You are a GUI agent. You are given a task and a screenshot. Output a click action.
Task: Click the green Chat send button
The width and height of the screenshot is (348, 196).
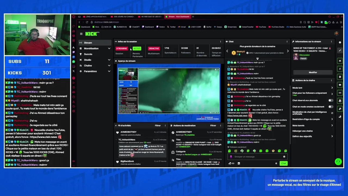click(284, 163)
